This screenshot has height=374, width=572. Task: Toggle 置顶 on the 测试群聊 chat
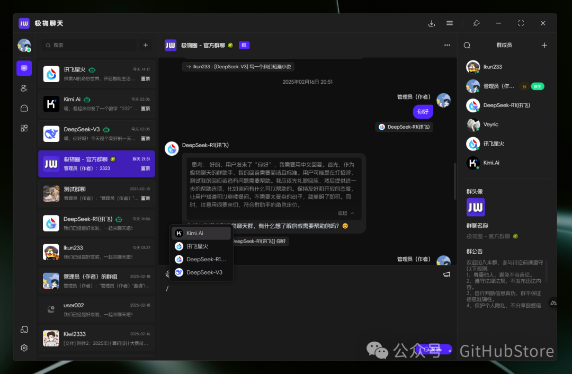tap(146, 199)
